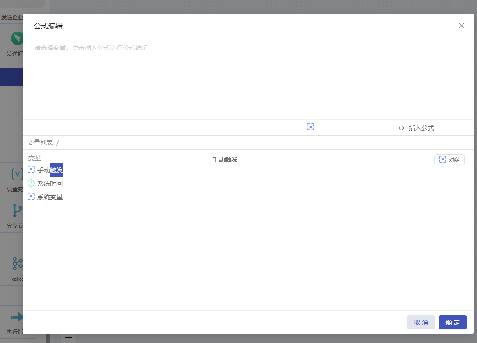This screenshot has width=477, height=343.
Task: Select 系统变量 in the variable list
Action: point(50,197)
